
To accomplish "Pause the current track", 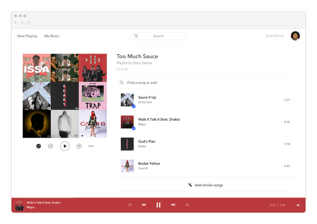I will point(158,205).
